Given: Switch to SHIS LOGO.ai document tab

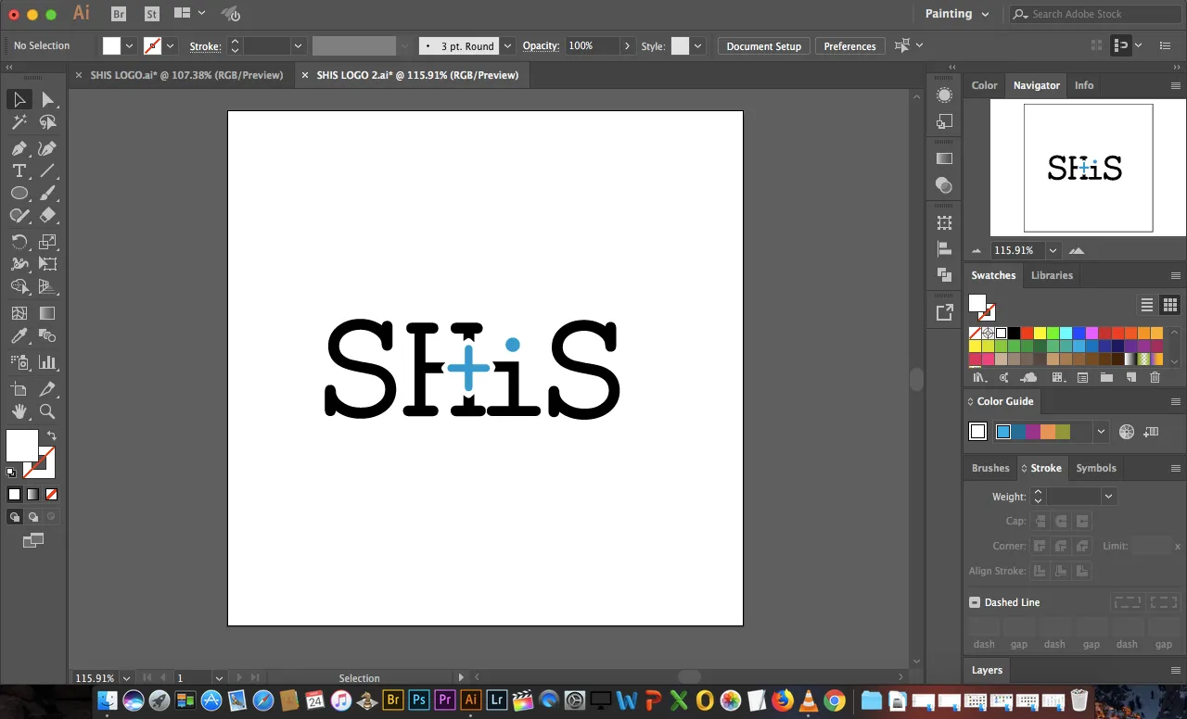Looking at the screenshot, I should coord(186,75).
